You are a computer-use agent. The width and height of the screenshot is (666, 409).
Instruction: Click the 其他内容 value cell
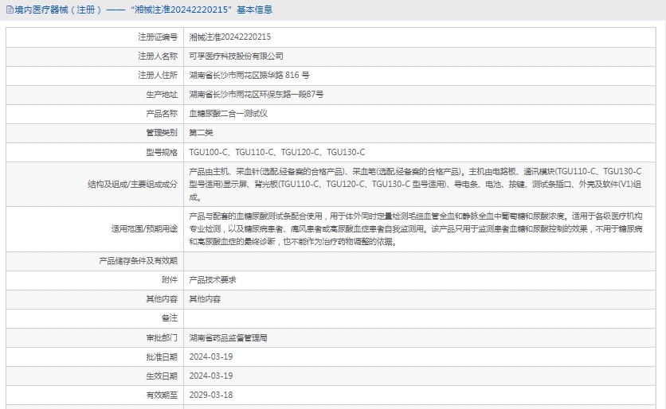pyautogui.click(x=205, y=299)
